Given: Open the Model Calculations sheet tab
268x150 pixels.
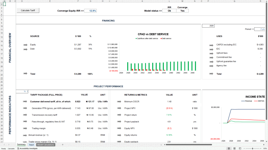Looking at the screenshot, I should (x=46, y=145).
